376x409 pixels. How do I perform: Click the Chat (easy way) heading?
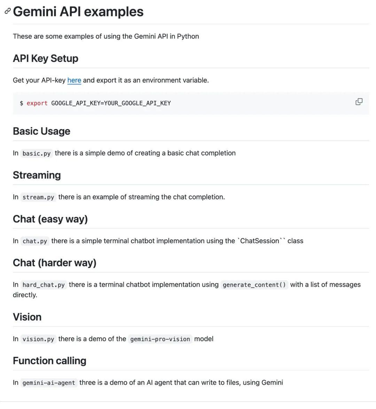pyautogui.click(x=50, y=219)
